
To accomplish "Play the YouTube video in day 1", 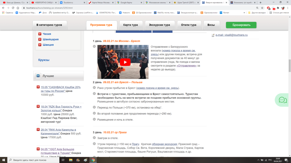I will [x=125, y=62].
